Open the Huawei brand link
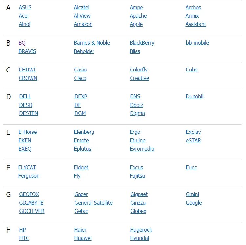The height and width of the screenshot is (245, 246). [83, 238]
